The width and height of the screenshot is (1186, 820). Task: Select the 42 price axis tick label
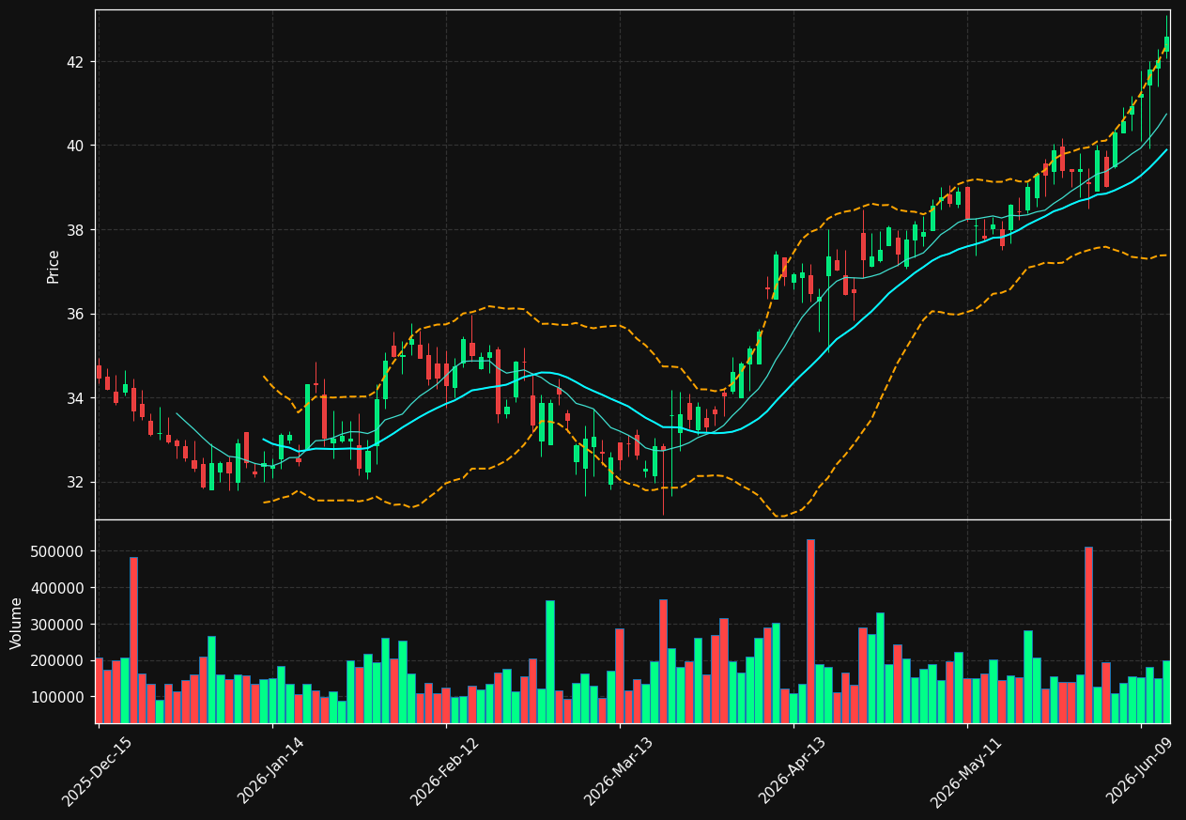[73, 62]
